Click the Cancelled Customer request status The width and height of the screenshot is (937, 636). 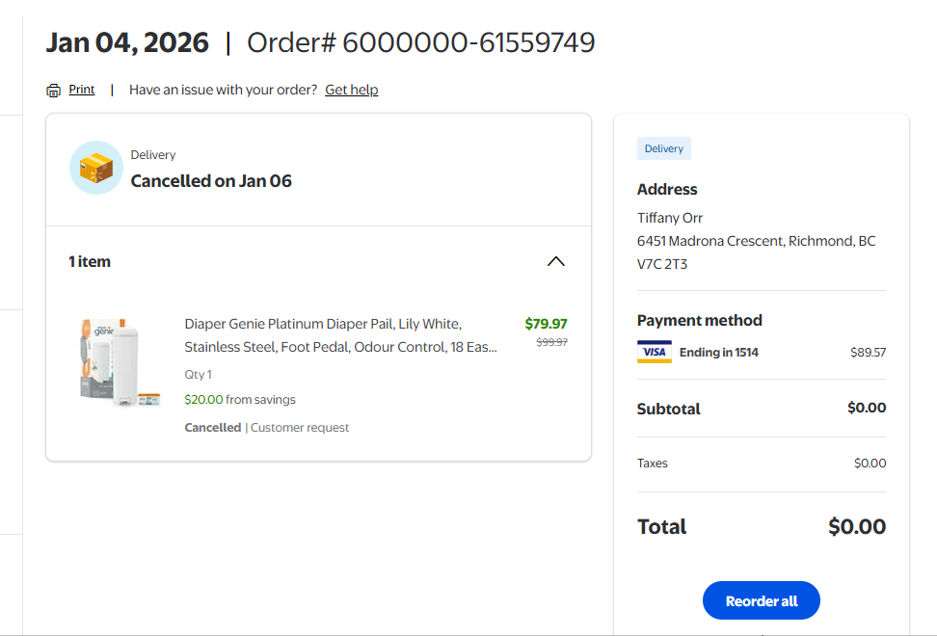267,427
